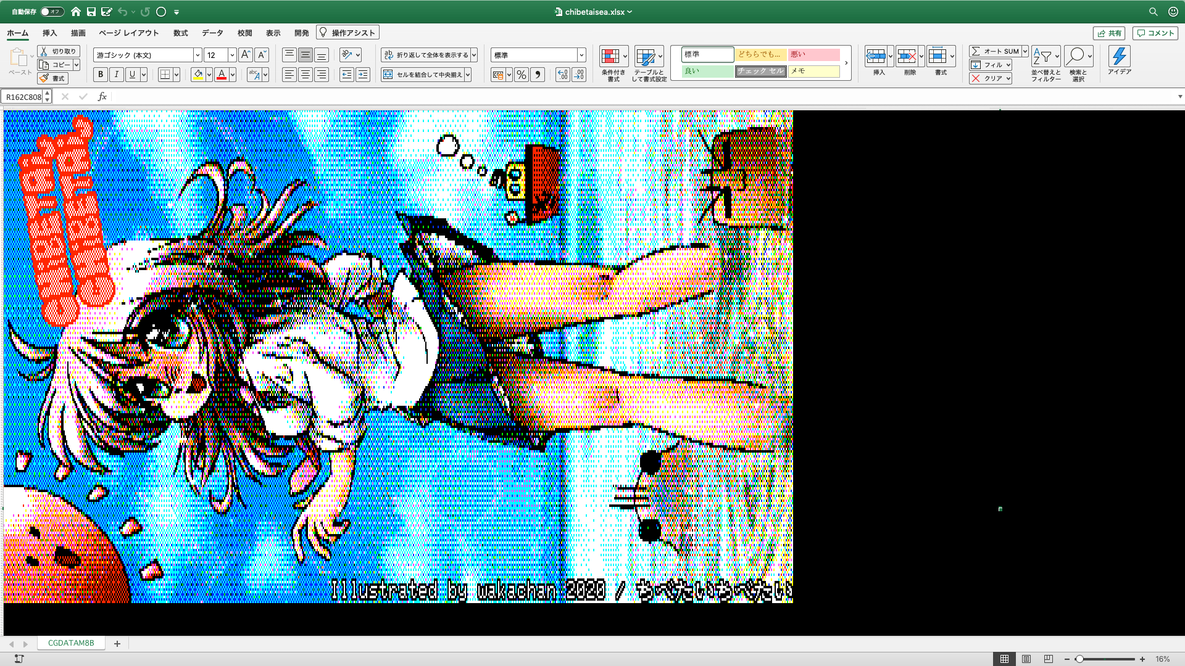Click the delete cells (削除) icon

tap(907, 57)
